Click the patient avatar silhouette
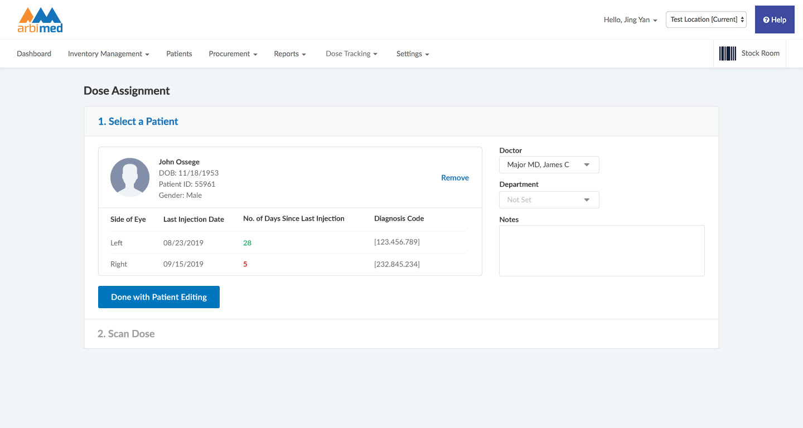This screenshot has height=428, width=803. click(130, 177)
